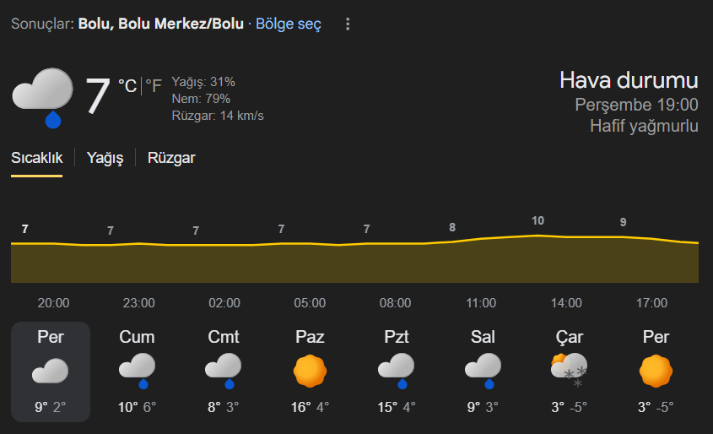Click the Bölge seç link
Image resolution: width=713 pixels, height=434 pixels.
point(289,24)
